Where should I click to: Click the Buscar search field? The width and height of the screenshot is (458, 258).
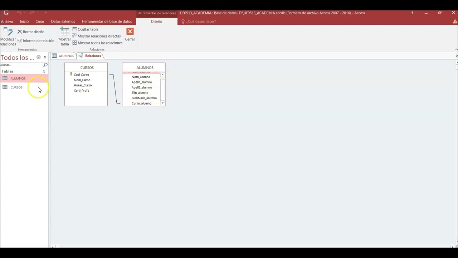21,65
